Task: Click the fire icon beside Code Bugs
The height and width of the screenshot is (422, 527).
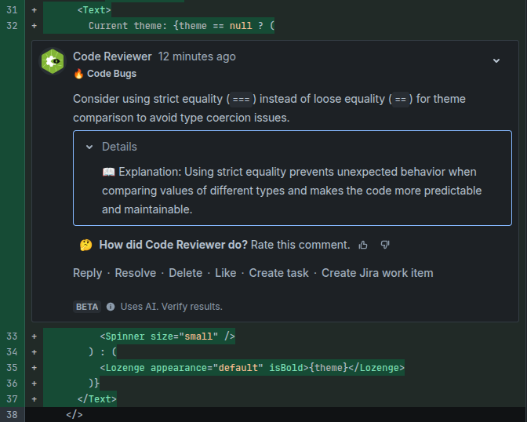Action: [78, 74]
